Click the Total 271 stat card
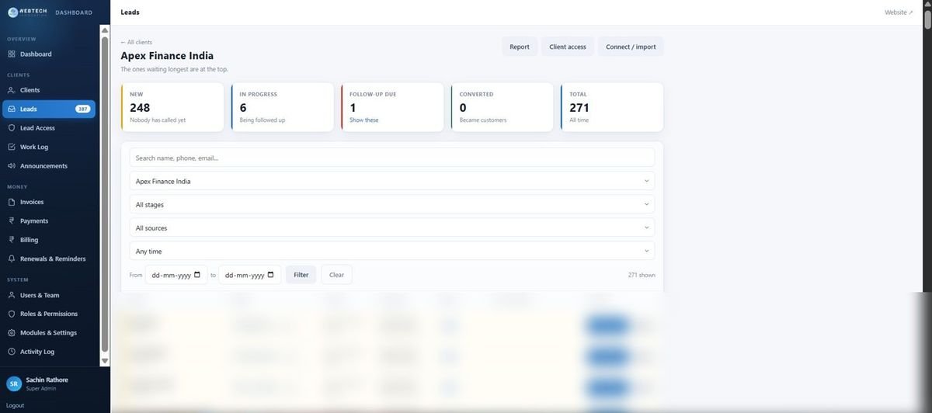 pos(612,107)
